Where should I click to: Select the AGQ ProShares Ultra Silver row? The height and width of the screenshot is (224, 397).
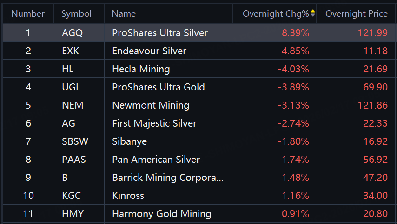[x=160, y=33]
